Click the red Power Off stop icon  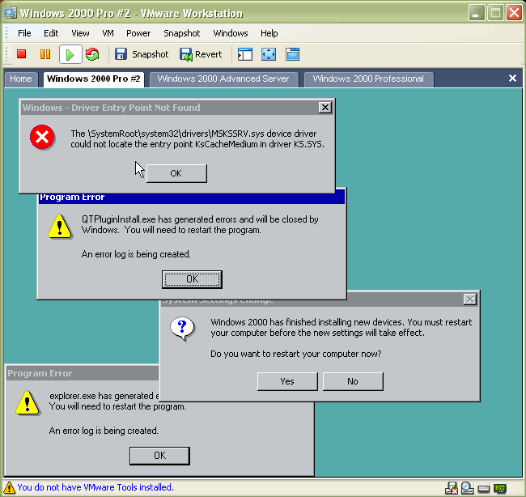(x=22, y=54)
